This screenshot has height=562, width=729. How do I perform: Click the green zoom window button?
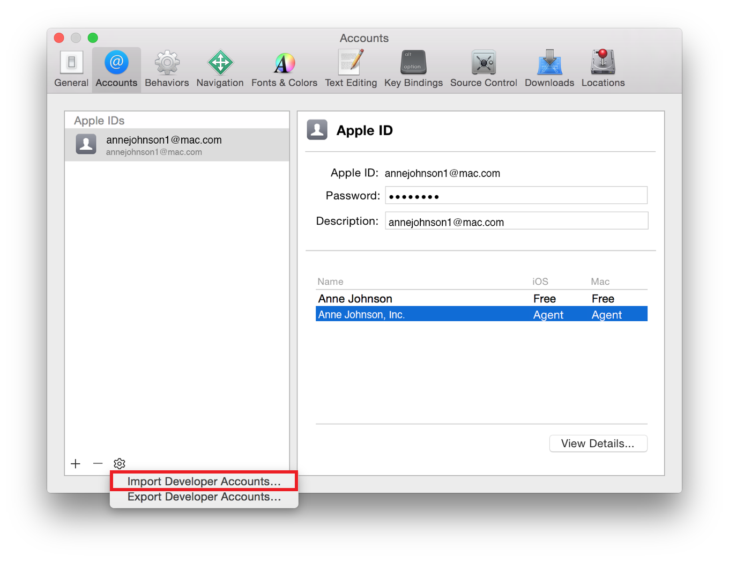coord(93,38)
